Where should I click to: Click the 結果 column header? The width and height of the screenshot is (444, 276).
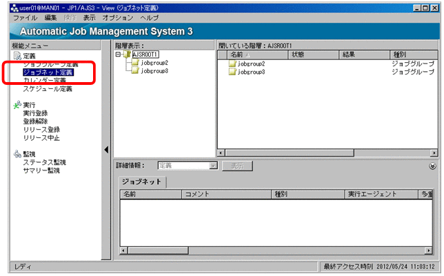(365, 55)
